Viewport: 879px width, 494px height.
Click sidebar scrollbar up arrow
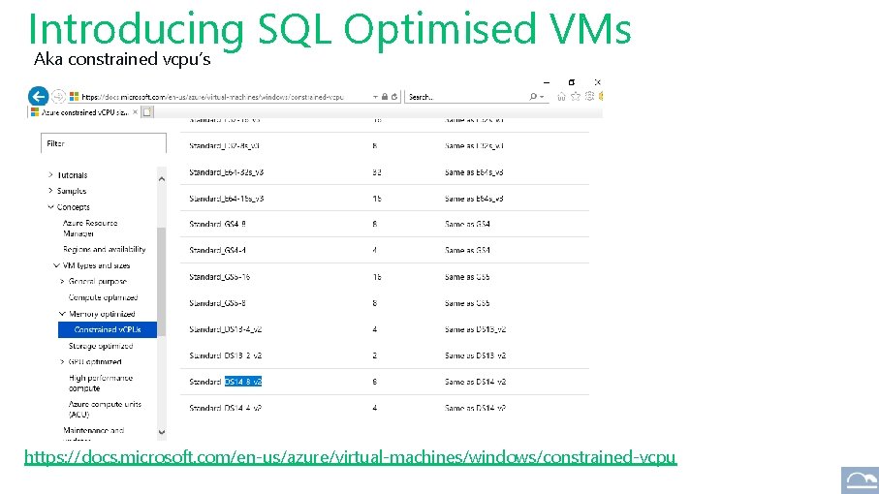pyautogui.click(x=162, y=178)
